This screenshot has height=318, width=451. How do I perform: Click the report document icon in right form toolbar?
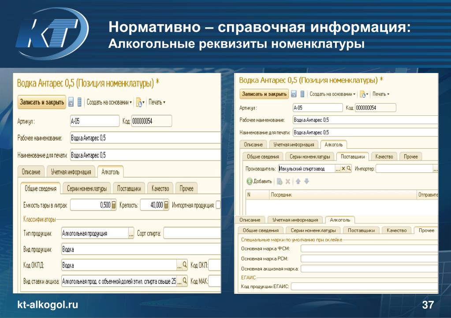[x=363, y=94]
